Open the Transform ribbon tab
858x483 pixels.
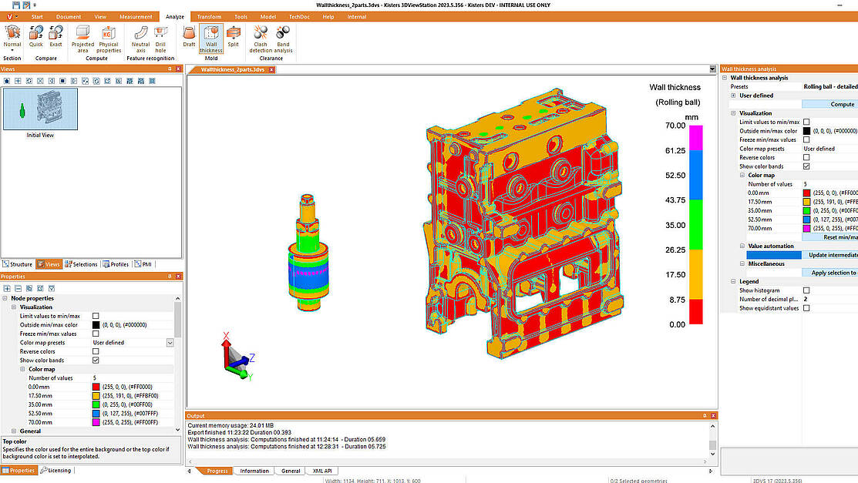coord(209,17)
